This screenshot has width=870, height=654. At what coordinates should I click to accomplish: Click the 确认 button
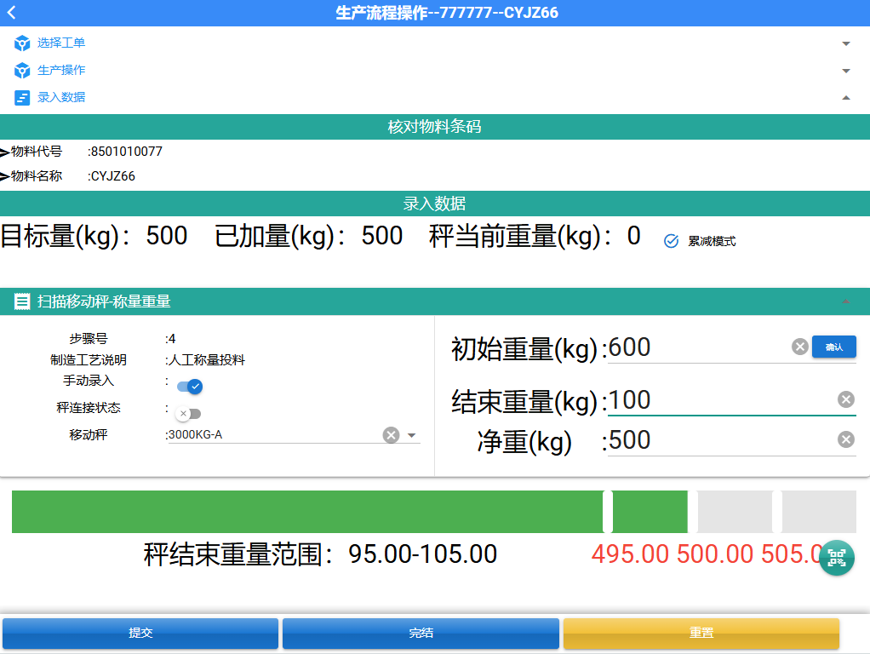[x=834, y=347]
